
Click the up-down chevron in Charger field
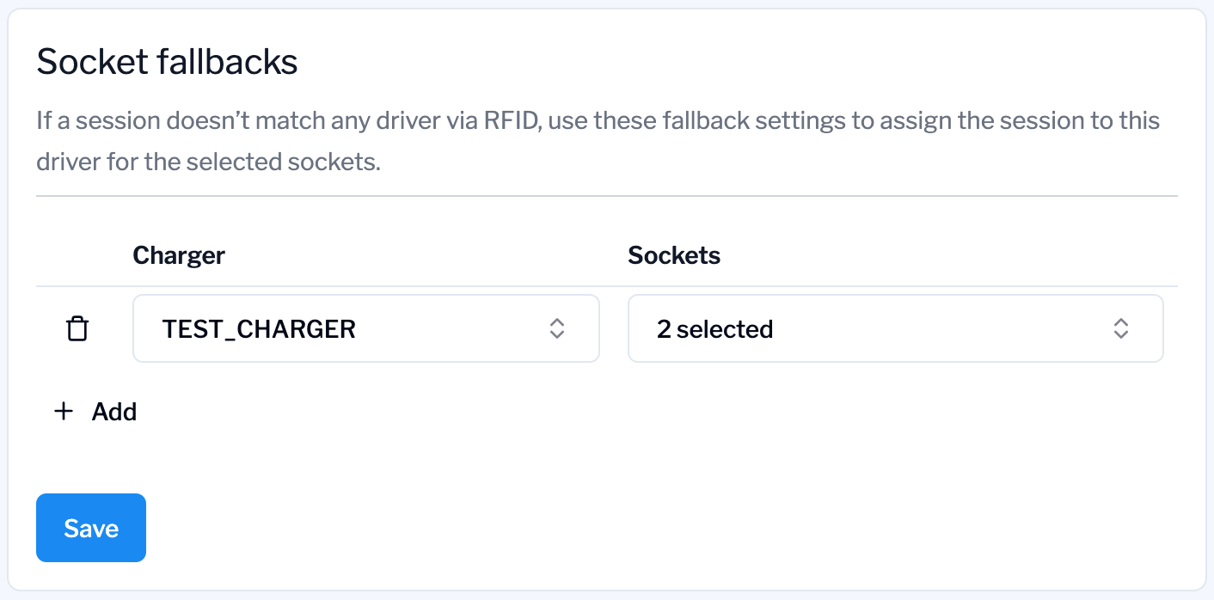coord(557,328)
